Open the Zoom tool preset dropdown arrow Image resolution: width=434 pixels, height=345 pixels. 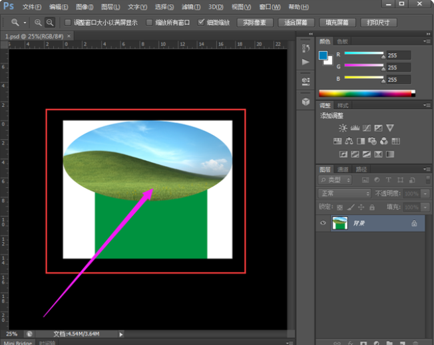[x=25, y=23]
